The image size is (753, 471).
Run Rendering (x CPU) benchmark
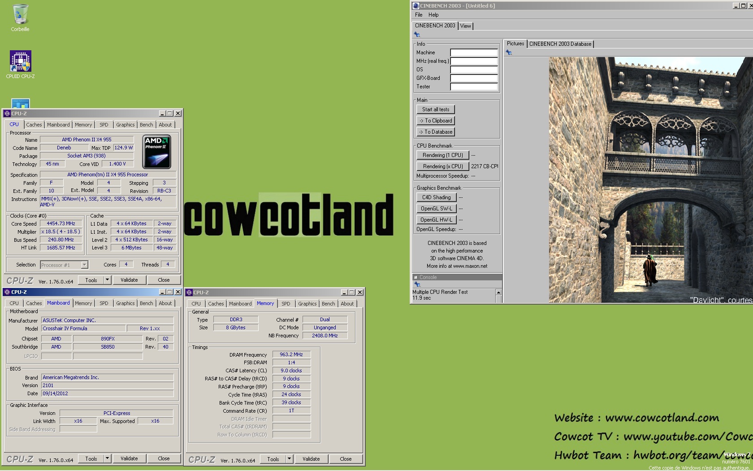click(x=443, y=166)
